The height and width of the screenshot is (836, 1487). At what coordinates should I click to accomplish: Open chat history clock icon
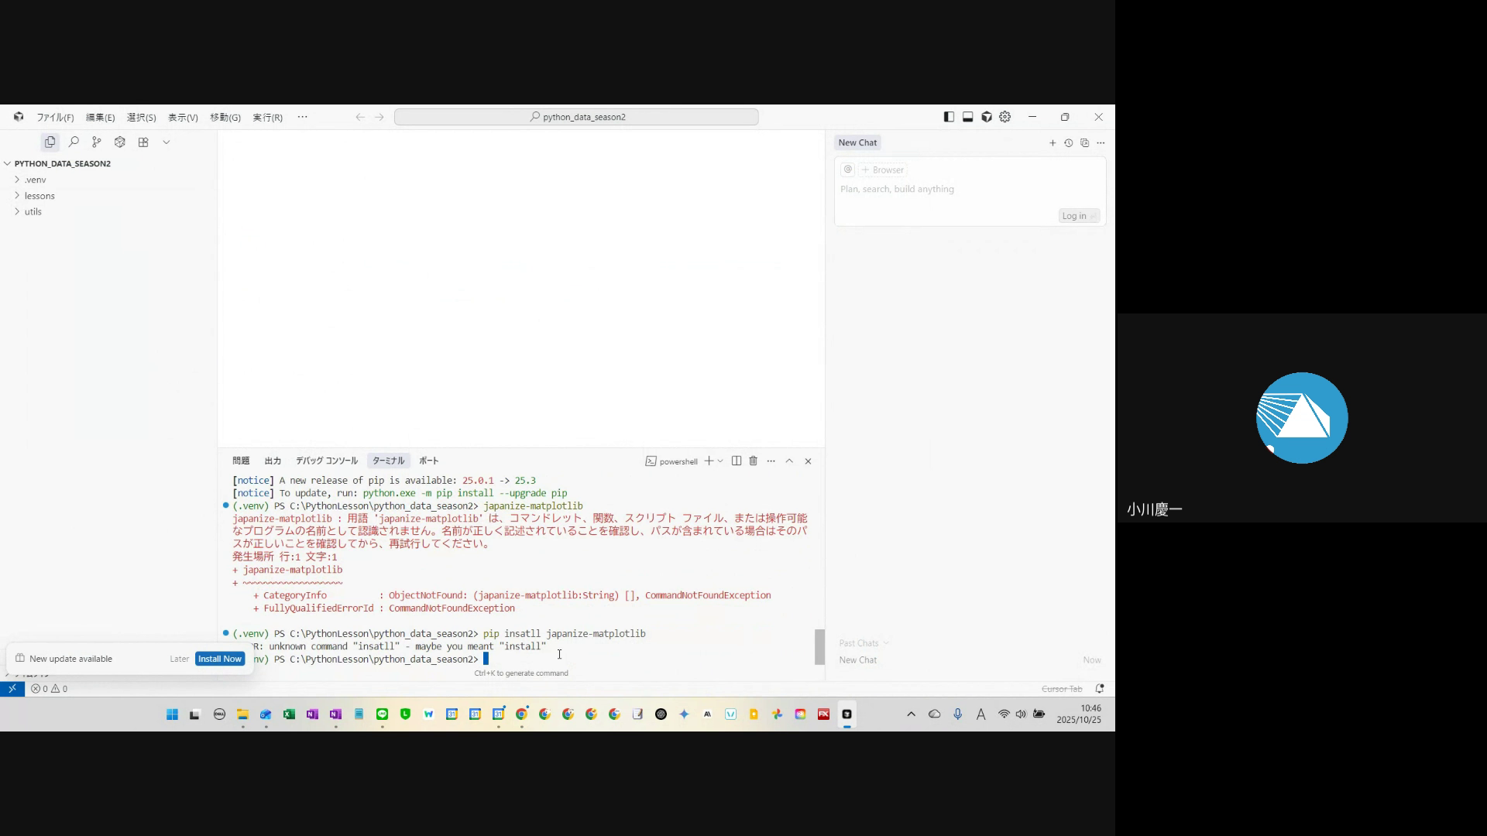pyautogui.click(x=1069, y=143)
